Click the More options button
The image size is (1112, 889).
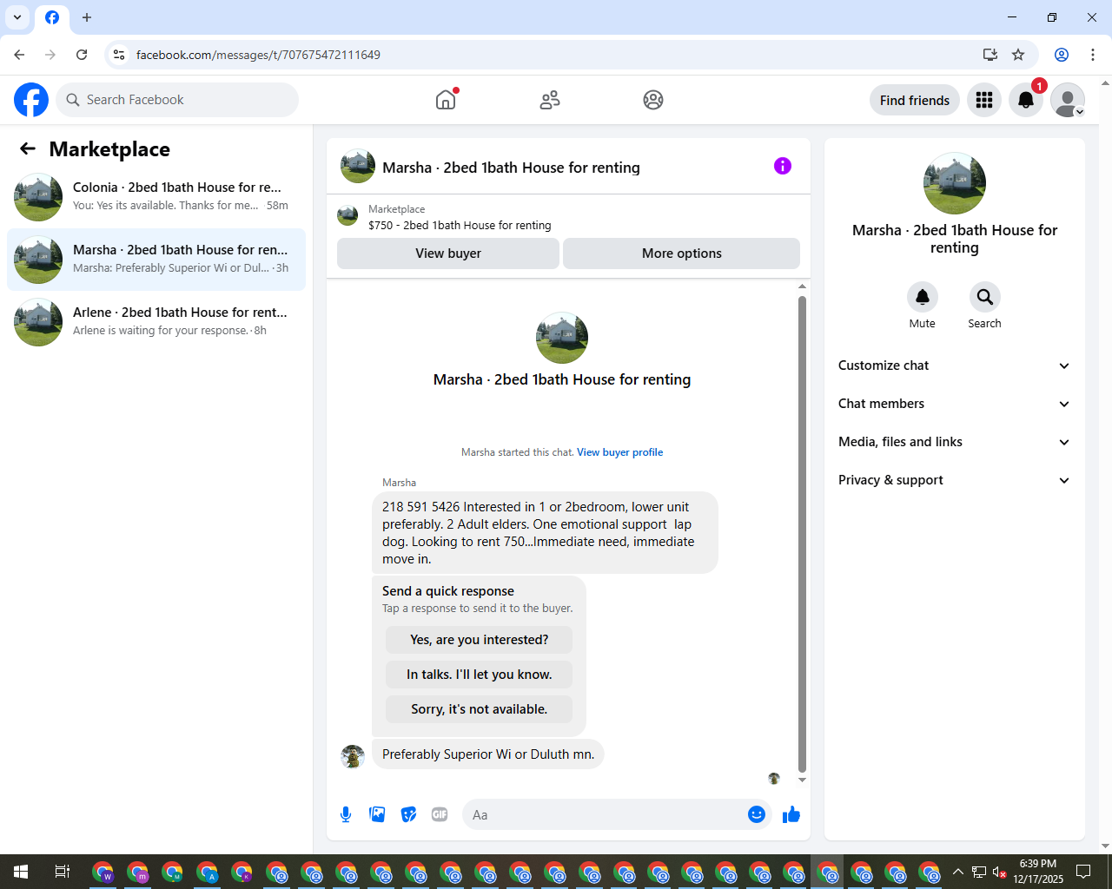682,254
